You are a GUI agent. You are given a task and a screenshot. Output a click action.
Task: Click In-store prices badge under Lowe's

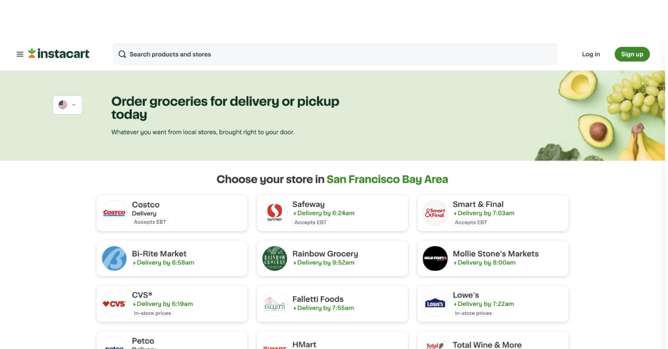(x=474, y=313)
